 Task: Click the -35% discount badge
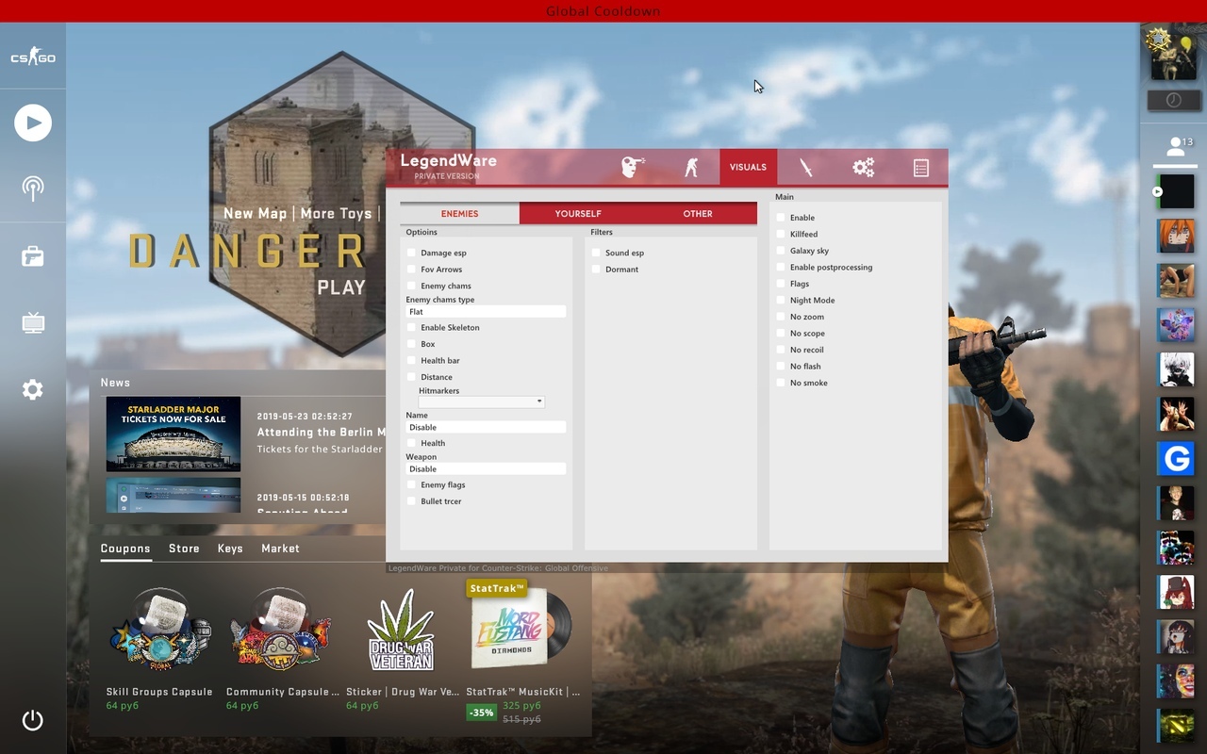(482, 713)
